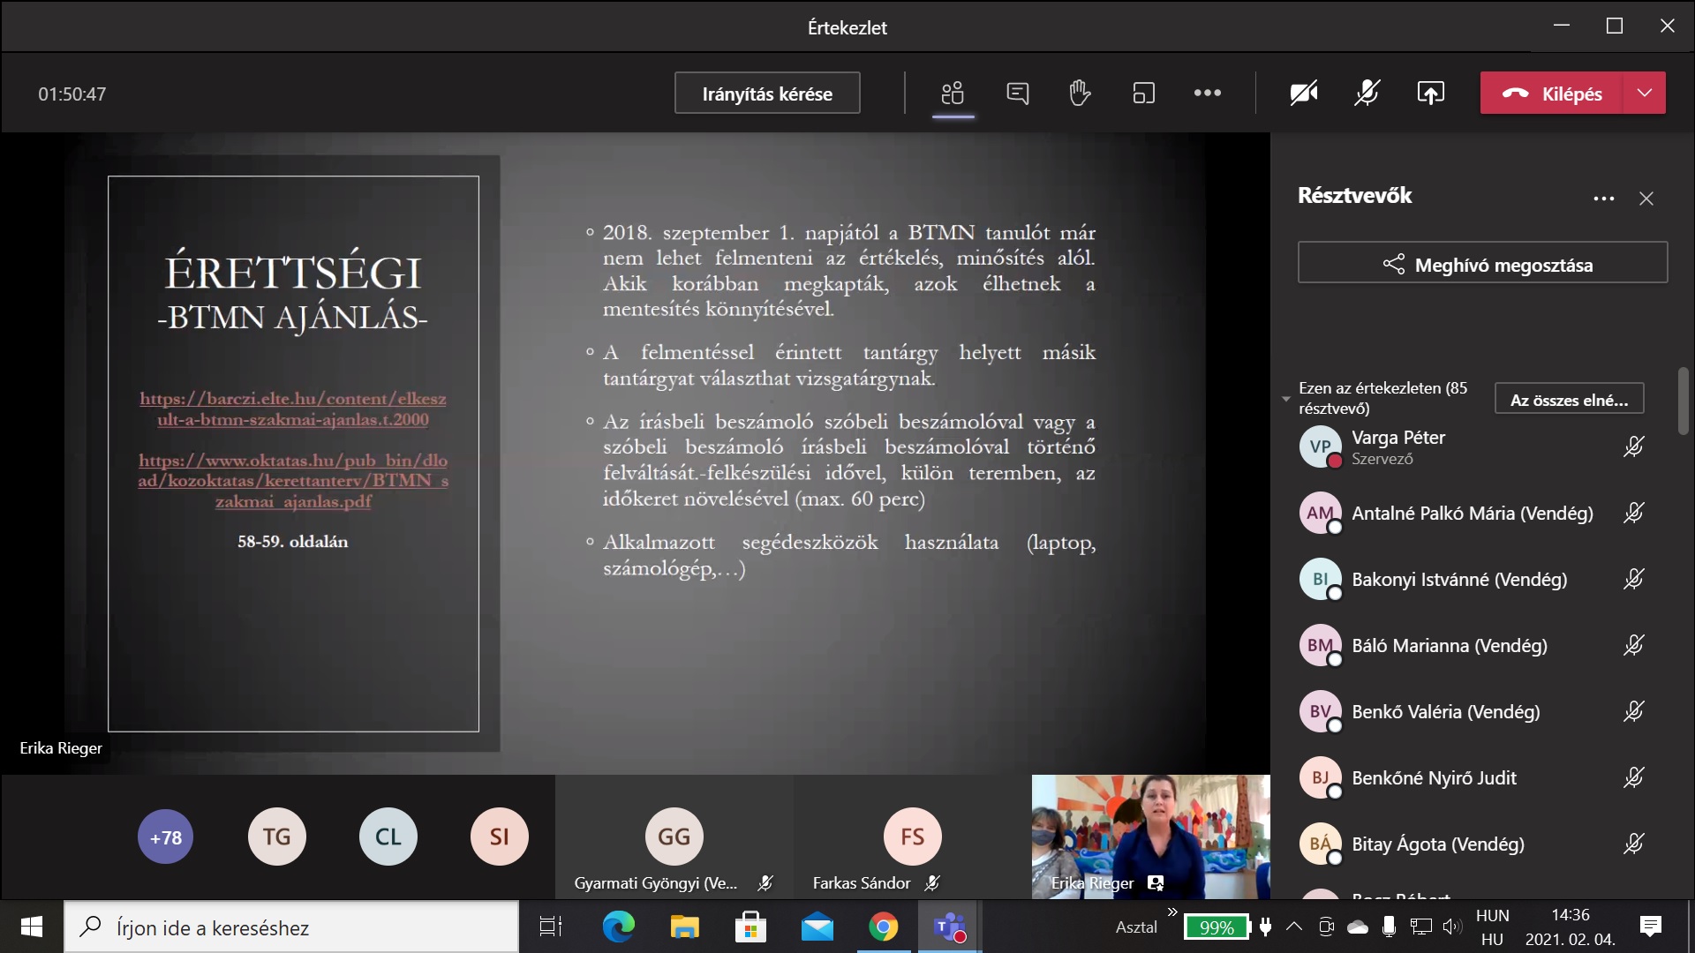This screenshot has height=953, width=1695.
Task: Open the dropdown arrow next to Kilépés
Action: 1644,94
